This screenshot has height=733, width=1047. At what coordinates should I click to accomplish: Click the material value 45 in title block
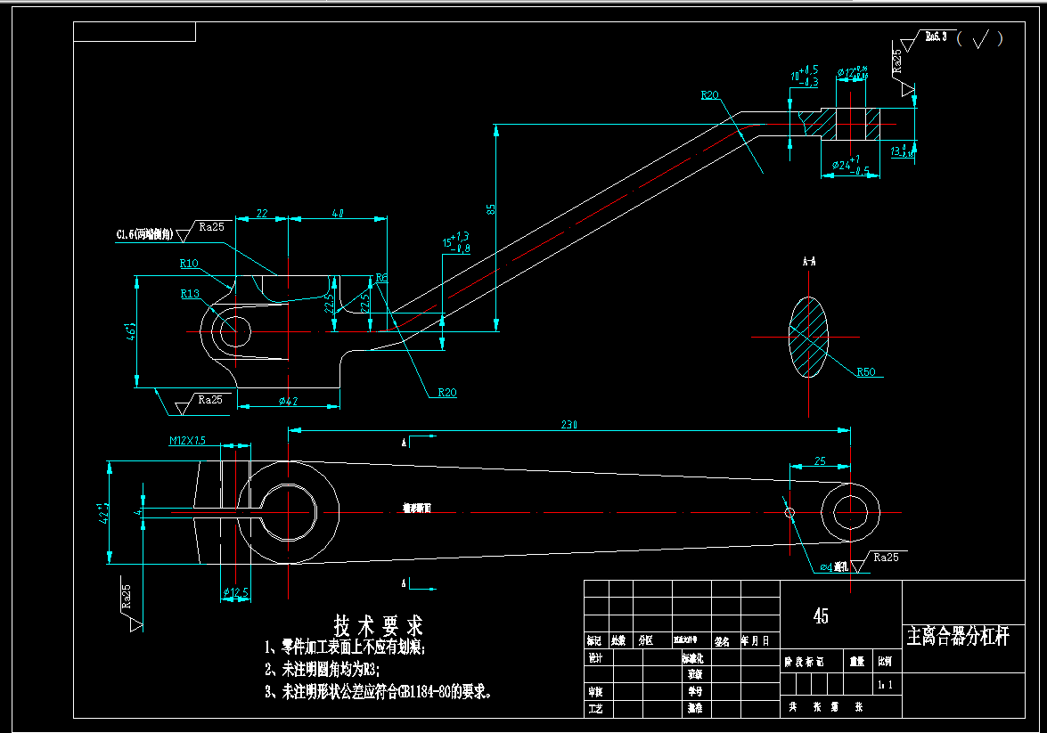(x=821, y=615)
